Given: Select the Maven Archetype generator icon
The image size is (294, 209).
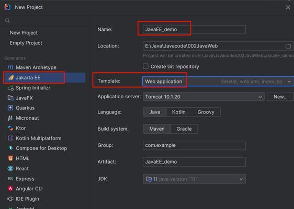Looking at the screenshot, I should pos(10,67).
